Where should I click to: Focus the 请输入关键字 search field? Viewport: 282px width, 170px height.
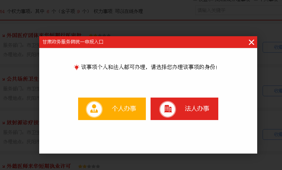tap(239, 10)
